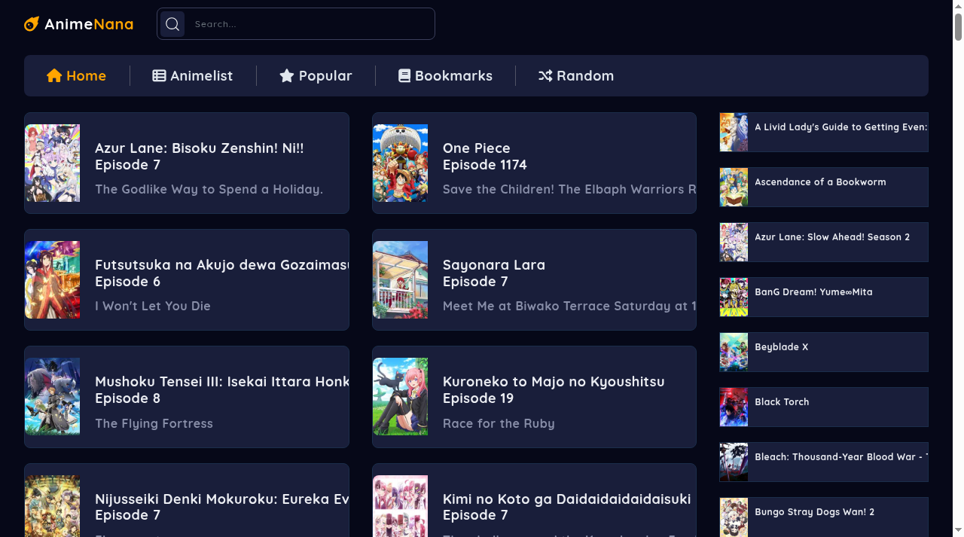Click "The Godlike Way to Spend a Holiday."
The height and width of the screenshot is (537, 964).
click(x=209, y=189)
